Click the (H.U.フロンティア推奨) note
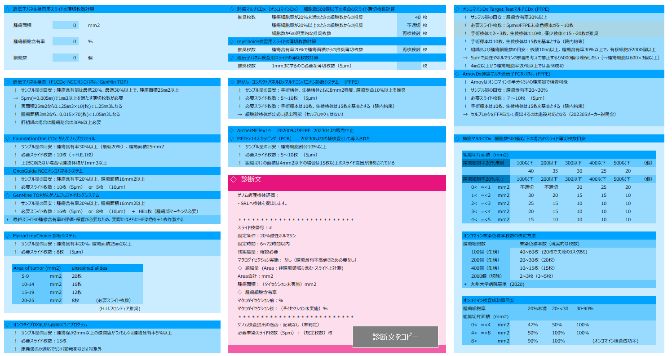The image size is (672, 356). pyautogui.click(x=119, y=308)
